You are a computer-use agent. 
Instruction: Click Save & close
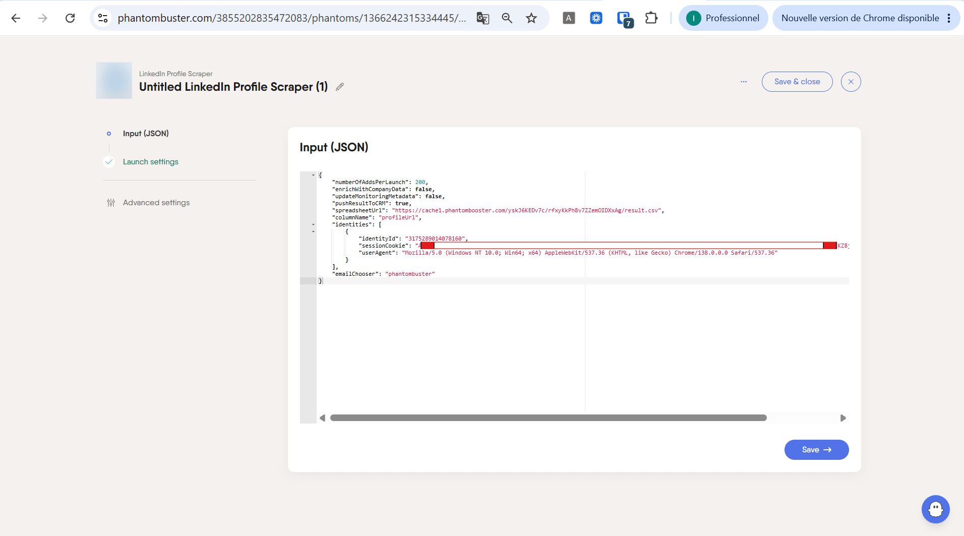(797, 82)
